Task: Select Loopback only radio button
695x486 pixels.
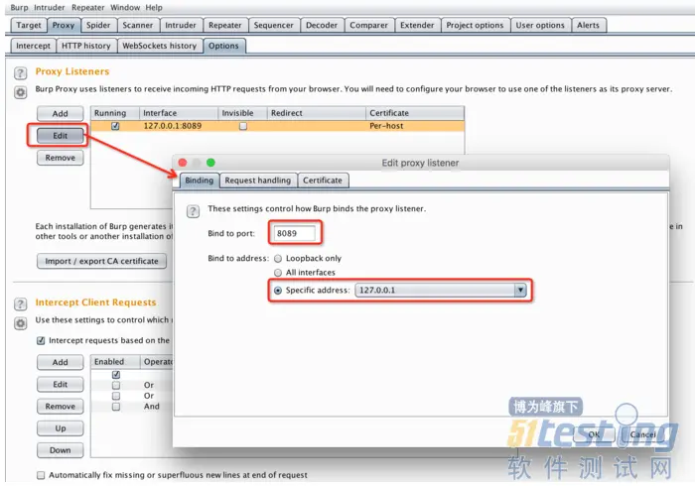Action: [x=278, y=259]
